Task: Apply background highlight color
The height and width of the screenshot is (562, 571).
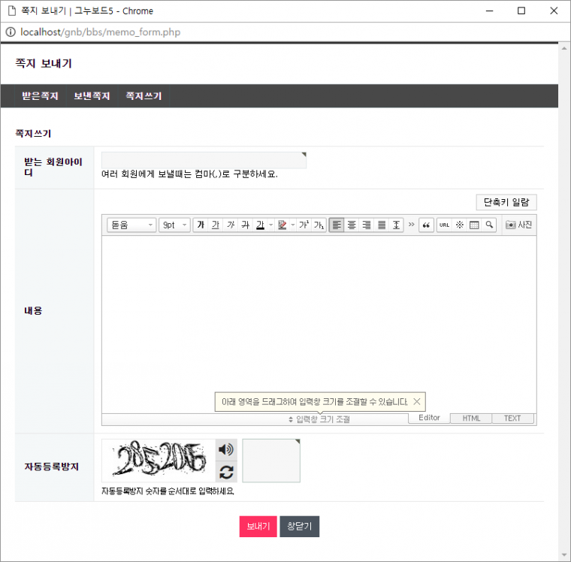Action: coord(282,225)
